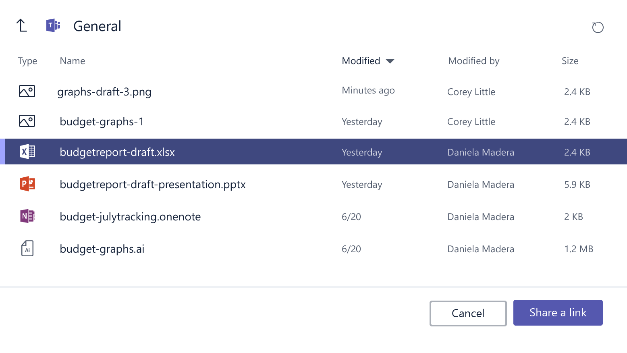Viewport: 627px width, 353px height.
Task: Click the refresh icon at top right
Action: tap(598, 27)
